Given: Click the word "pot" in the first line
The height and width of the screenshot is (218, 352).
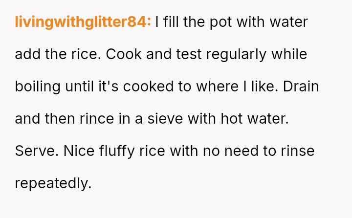Looking at the screenshot, I should click(220, 22).
